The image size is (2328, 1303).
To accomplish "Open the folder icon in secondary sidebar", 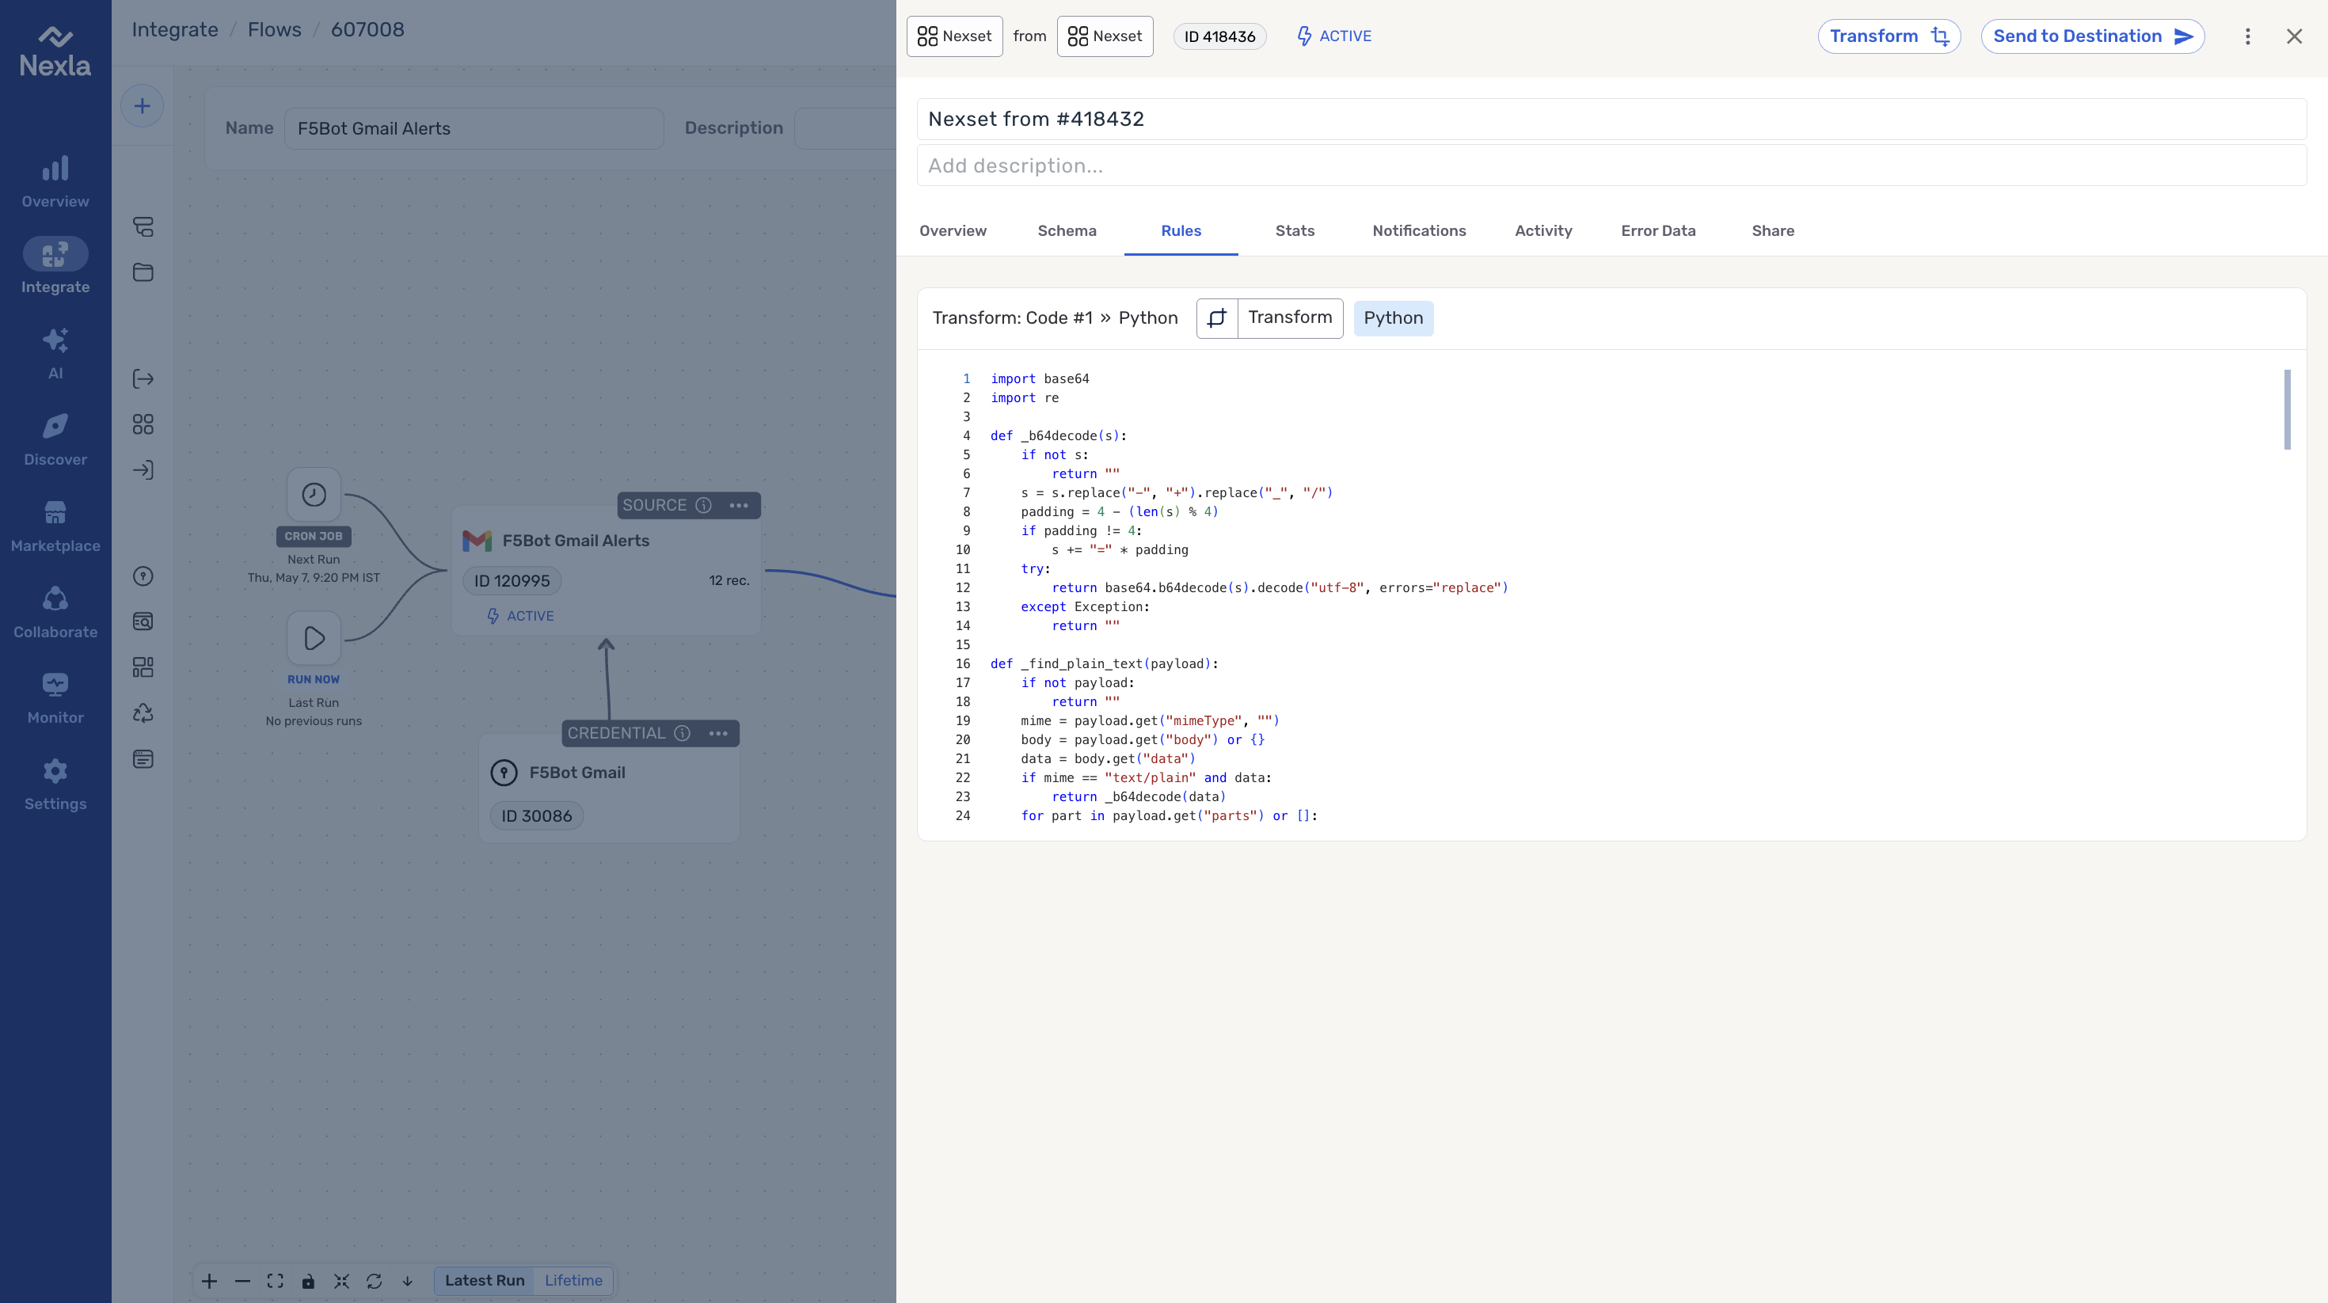I will tap(143, 272).
